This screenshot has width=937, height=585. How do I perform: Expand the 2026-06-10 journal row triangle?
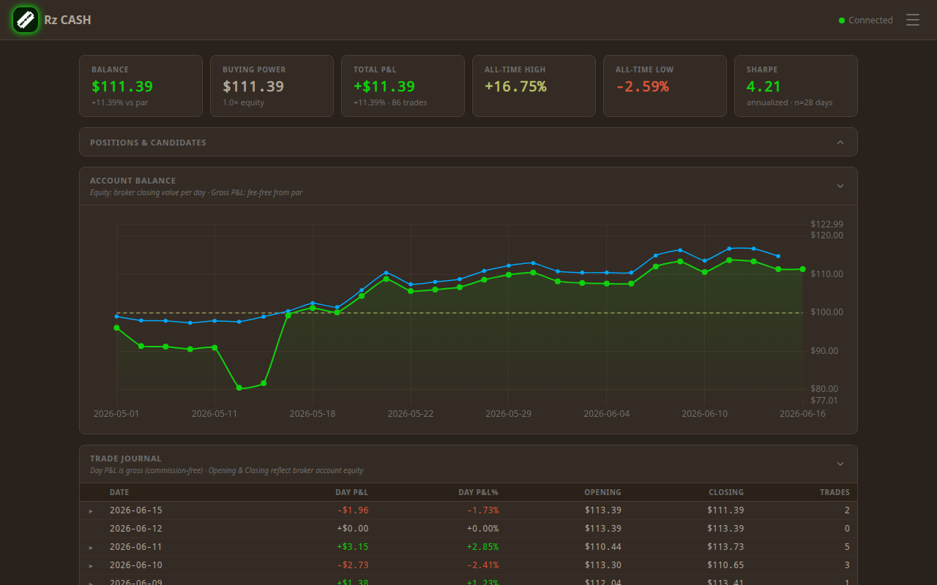click(x=92, y=566)
